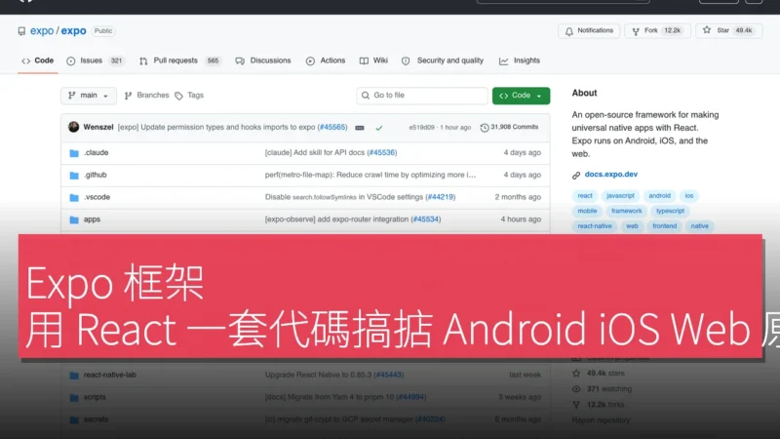Open the metro-file-map perf commit message

(370, 176)
